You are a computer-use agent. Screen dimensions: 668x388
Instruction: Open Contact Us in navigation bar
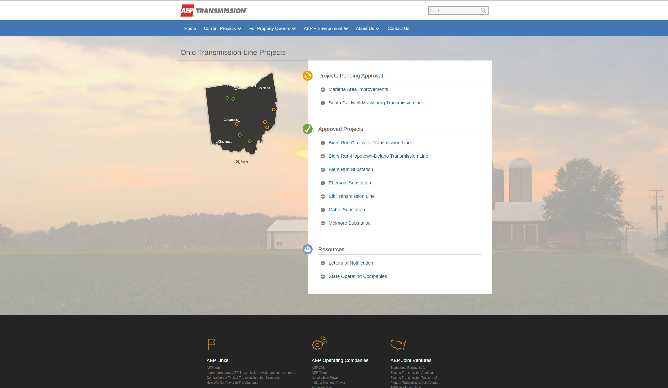point(398,28)
